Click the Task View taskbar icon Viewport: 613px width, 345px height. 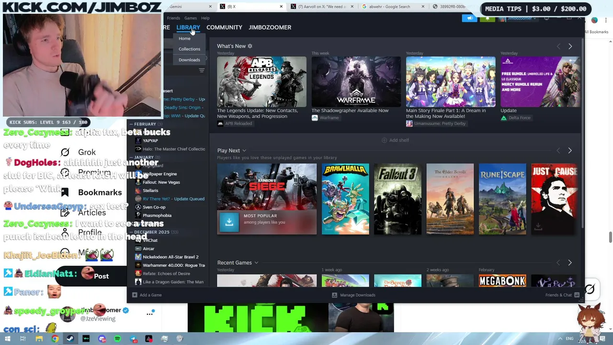(x=23, y=339)
